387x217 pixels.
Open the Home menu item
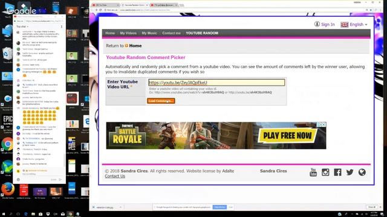click(x=110, y=33)
